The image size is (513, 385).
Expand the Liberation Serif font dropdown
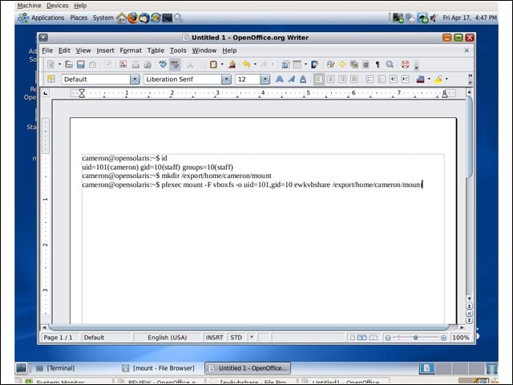226,79
